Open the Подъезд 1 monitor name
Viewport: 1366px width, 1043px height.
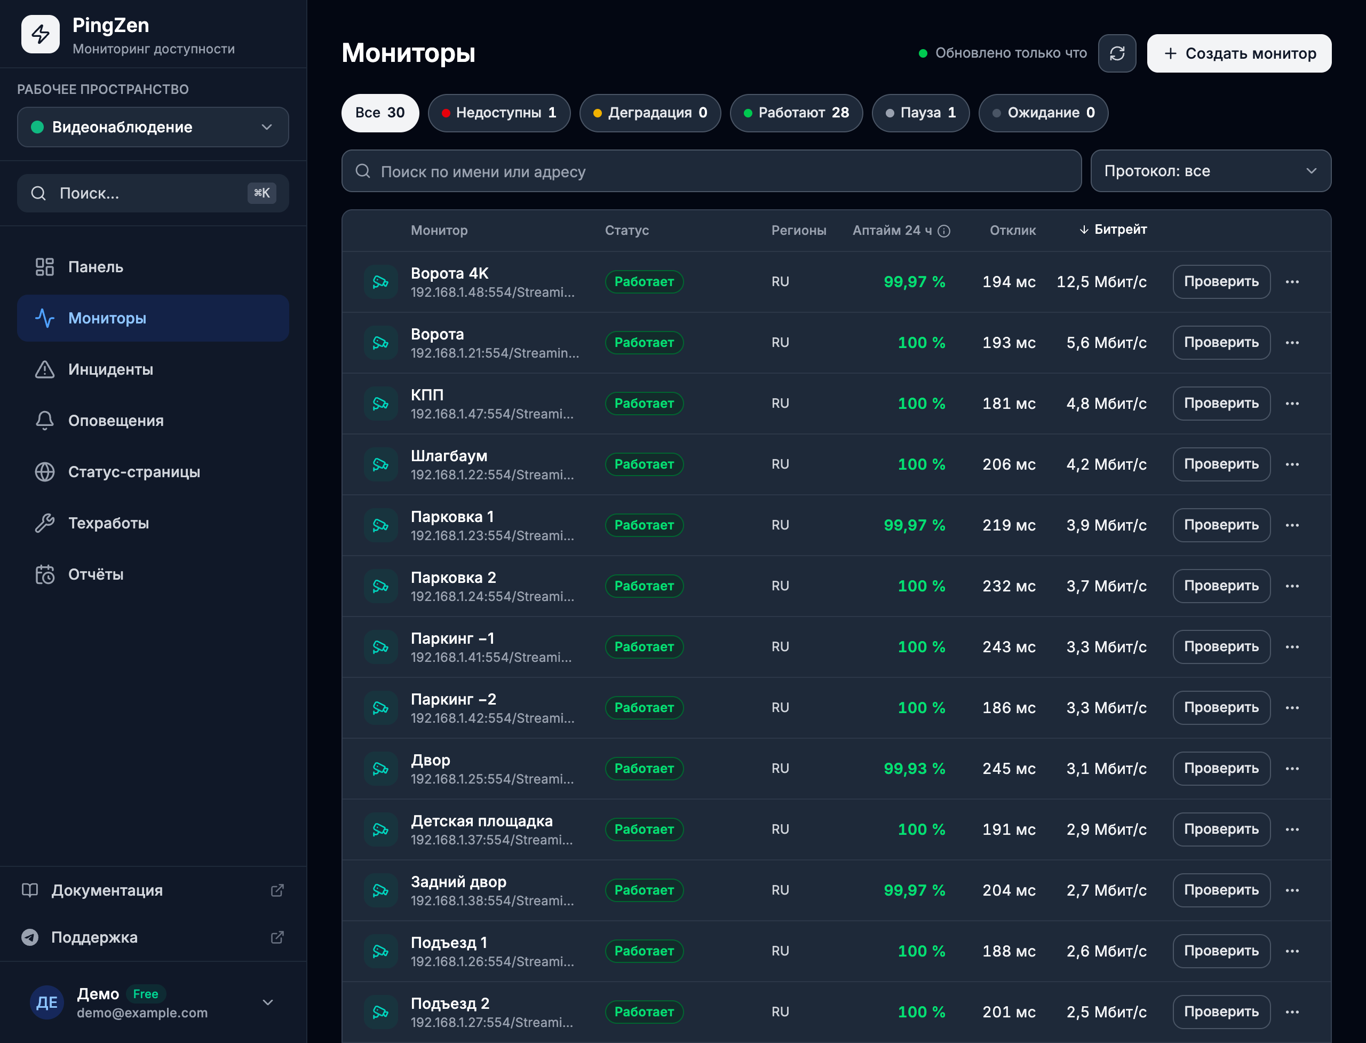pyautogui.click(x=449, y=943)
